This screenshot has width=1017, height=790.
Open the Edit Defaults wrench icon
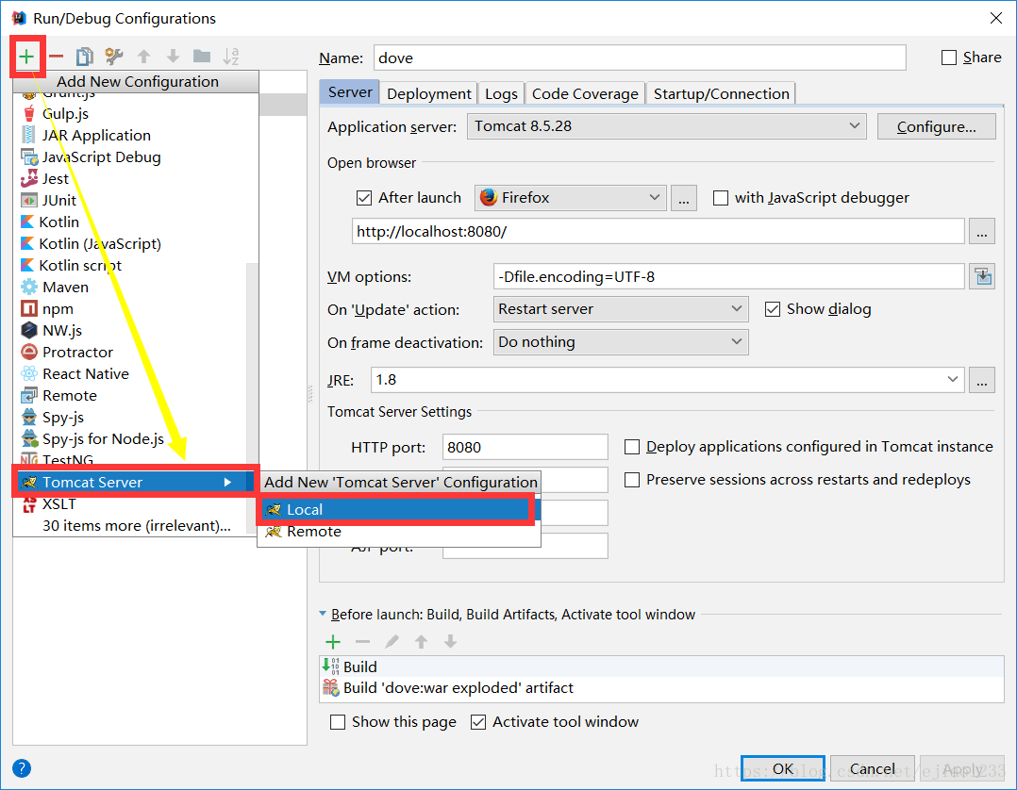114,57
